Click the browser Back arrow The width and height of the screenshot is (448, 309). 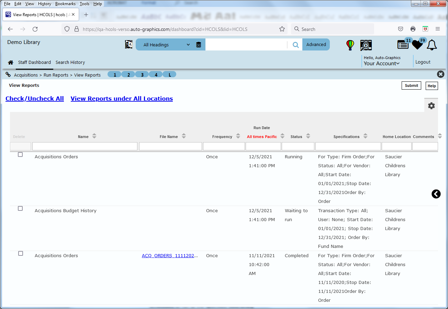point(10,29)
